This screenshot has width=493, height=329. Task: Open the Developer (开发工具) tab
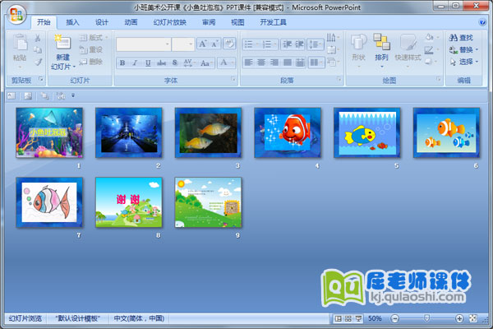tap(273, 22)
